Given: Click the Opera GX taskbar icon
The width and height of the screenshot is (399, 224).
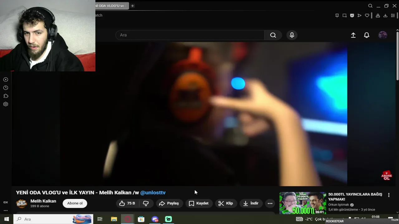Looking at the screenshot, I should pyautogui.click(x=127, y=219).
